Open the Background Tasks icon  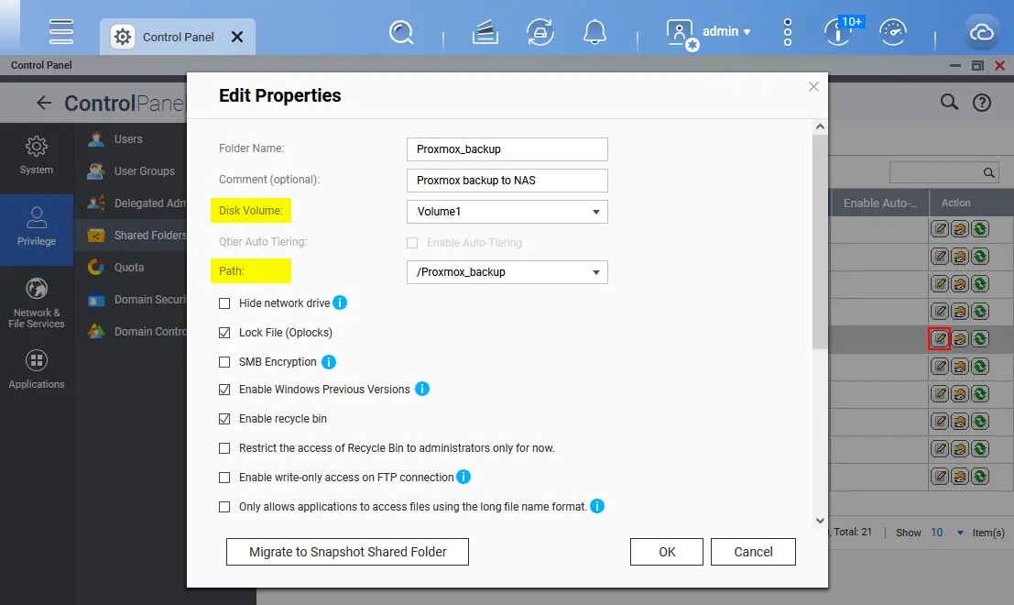pos(485,32)
